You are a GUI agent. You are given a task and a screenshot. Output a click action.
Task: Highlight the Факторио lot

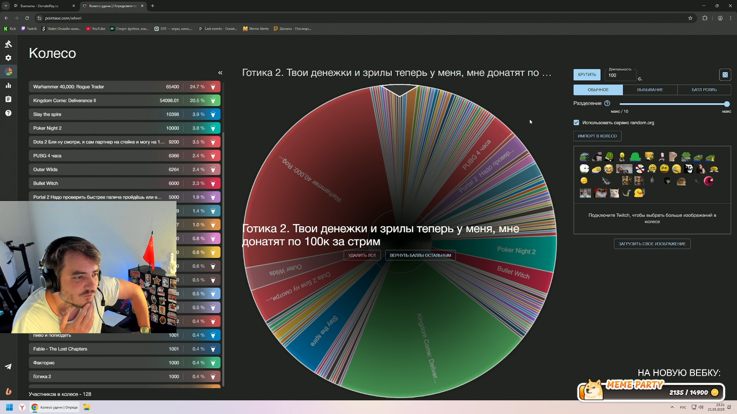pos(213,363)
